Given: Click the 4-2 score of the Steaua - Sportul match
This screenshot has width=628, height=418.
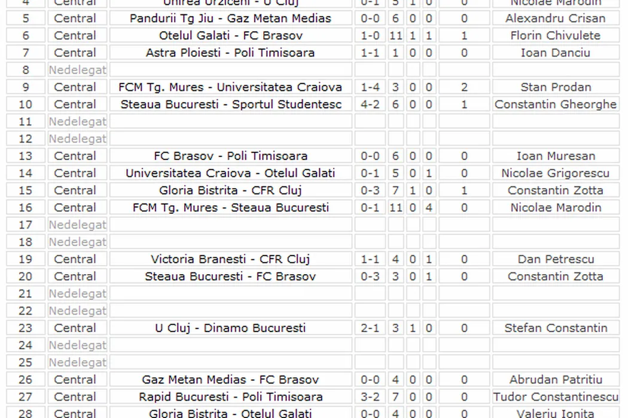Looking at the screenshot, I should pos(370,105).
